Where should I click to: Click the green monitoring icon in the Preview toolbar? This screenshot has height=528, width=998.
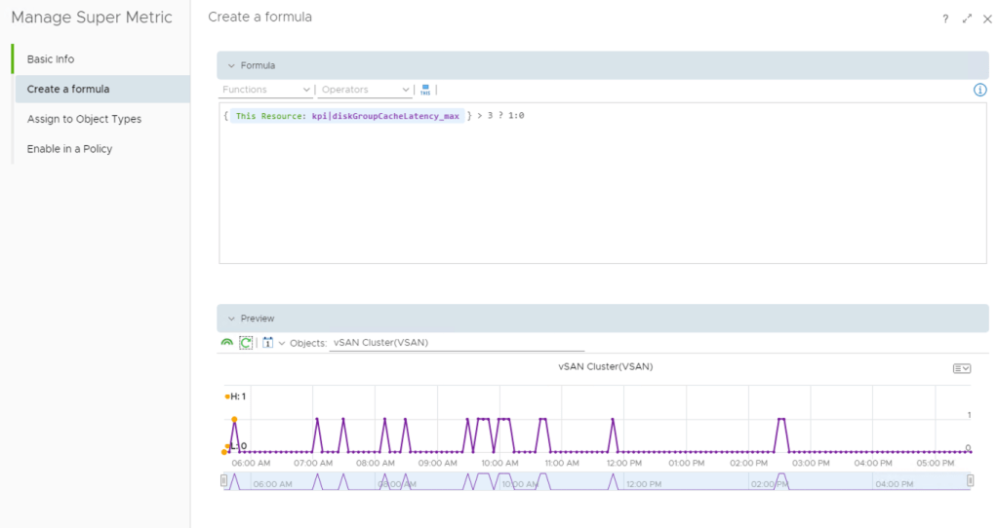[x=227, y=343]
